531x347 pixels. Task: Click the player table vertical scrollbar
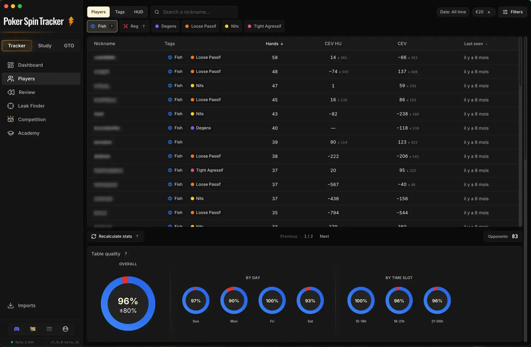[x=520, y=62]
